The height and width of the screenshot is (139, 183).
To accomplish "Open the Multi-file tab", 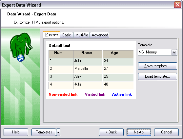I will click(x=82, y=35).
